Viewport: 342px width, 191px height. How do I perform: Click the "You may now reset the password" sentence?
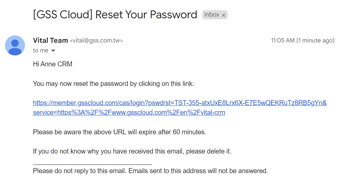(x=113, y=84)
